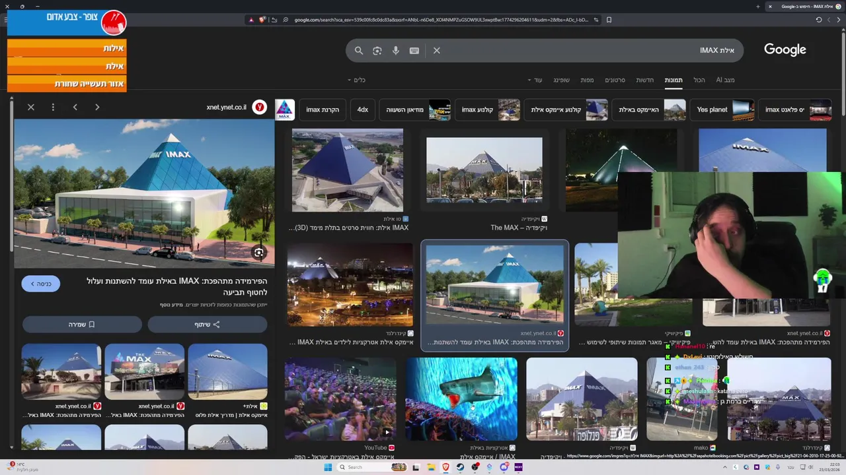Open מידע נוסף link under preview title
Viewport: 846px width, 475px height.
[171, 305]
